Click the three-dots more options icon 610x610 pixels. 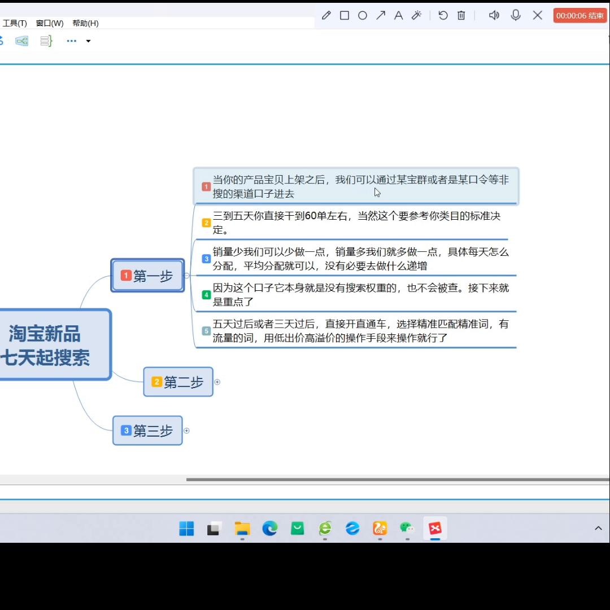click(x=72, y=41)
